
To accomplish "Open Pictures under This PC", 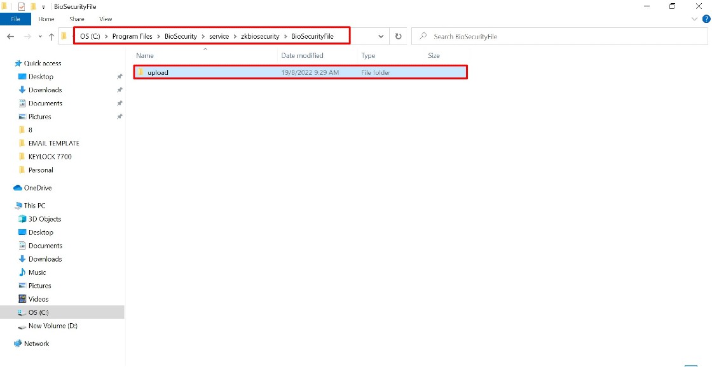I will coord(39,286).
